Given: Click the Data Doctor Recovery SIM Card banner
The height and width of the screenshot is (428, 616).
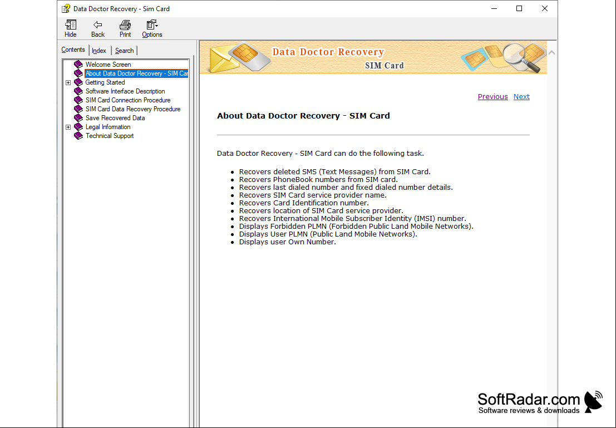Looking at the screenshot, I should click(x=373, y=57).
